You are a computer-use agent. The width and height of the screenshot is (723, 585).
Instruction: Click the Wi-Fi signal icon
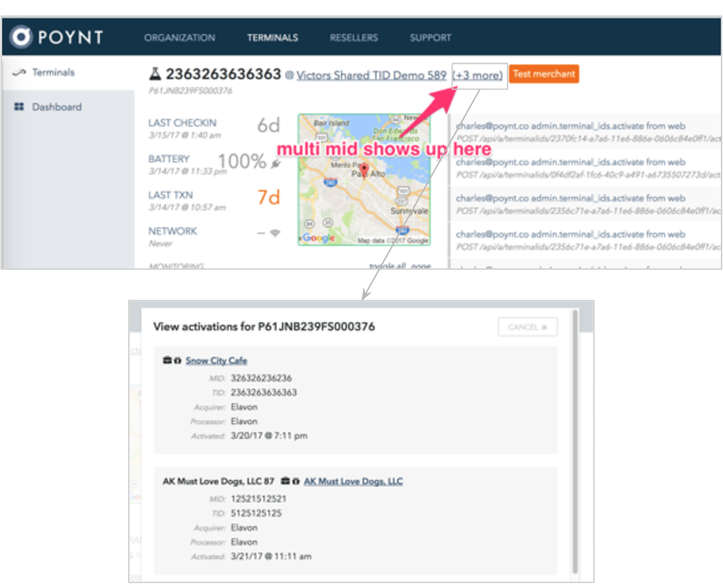tap(275, 233)
